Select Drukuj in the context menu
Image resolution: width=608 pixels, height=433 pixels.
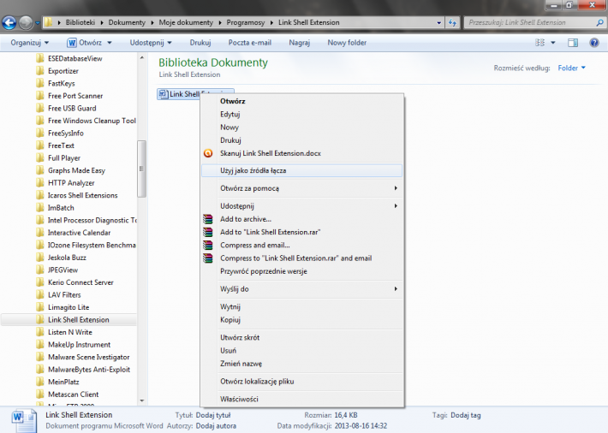tap(301, 140)
